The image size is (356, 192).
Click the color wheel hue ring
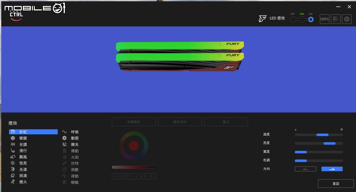click(133, 134)
